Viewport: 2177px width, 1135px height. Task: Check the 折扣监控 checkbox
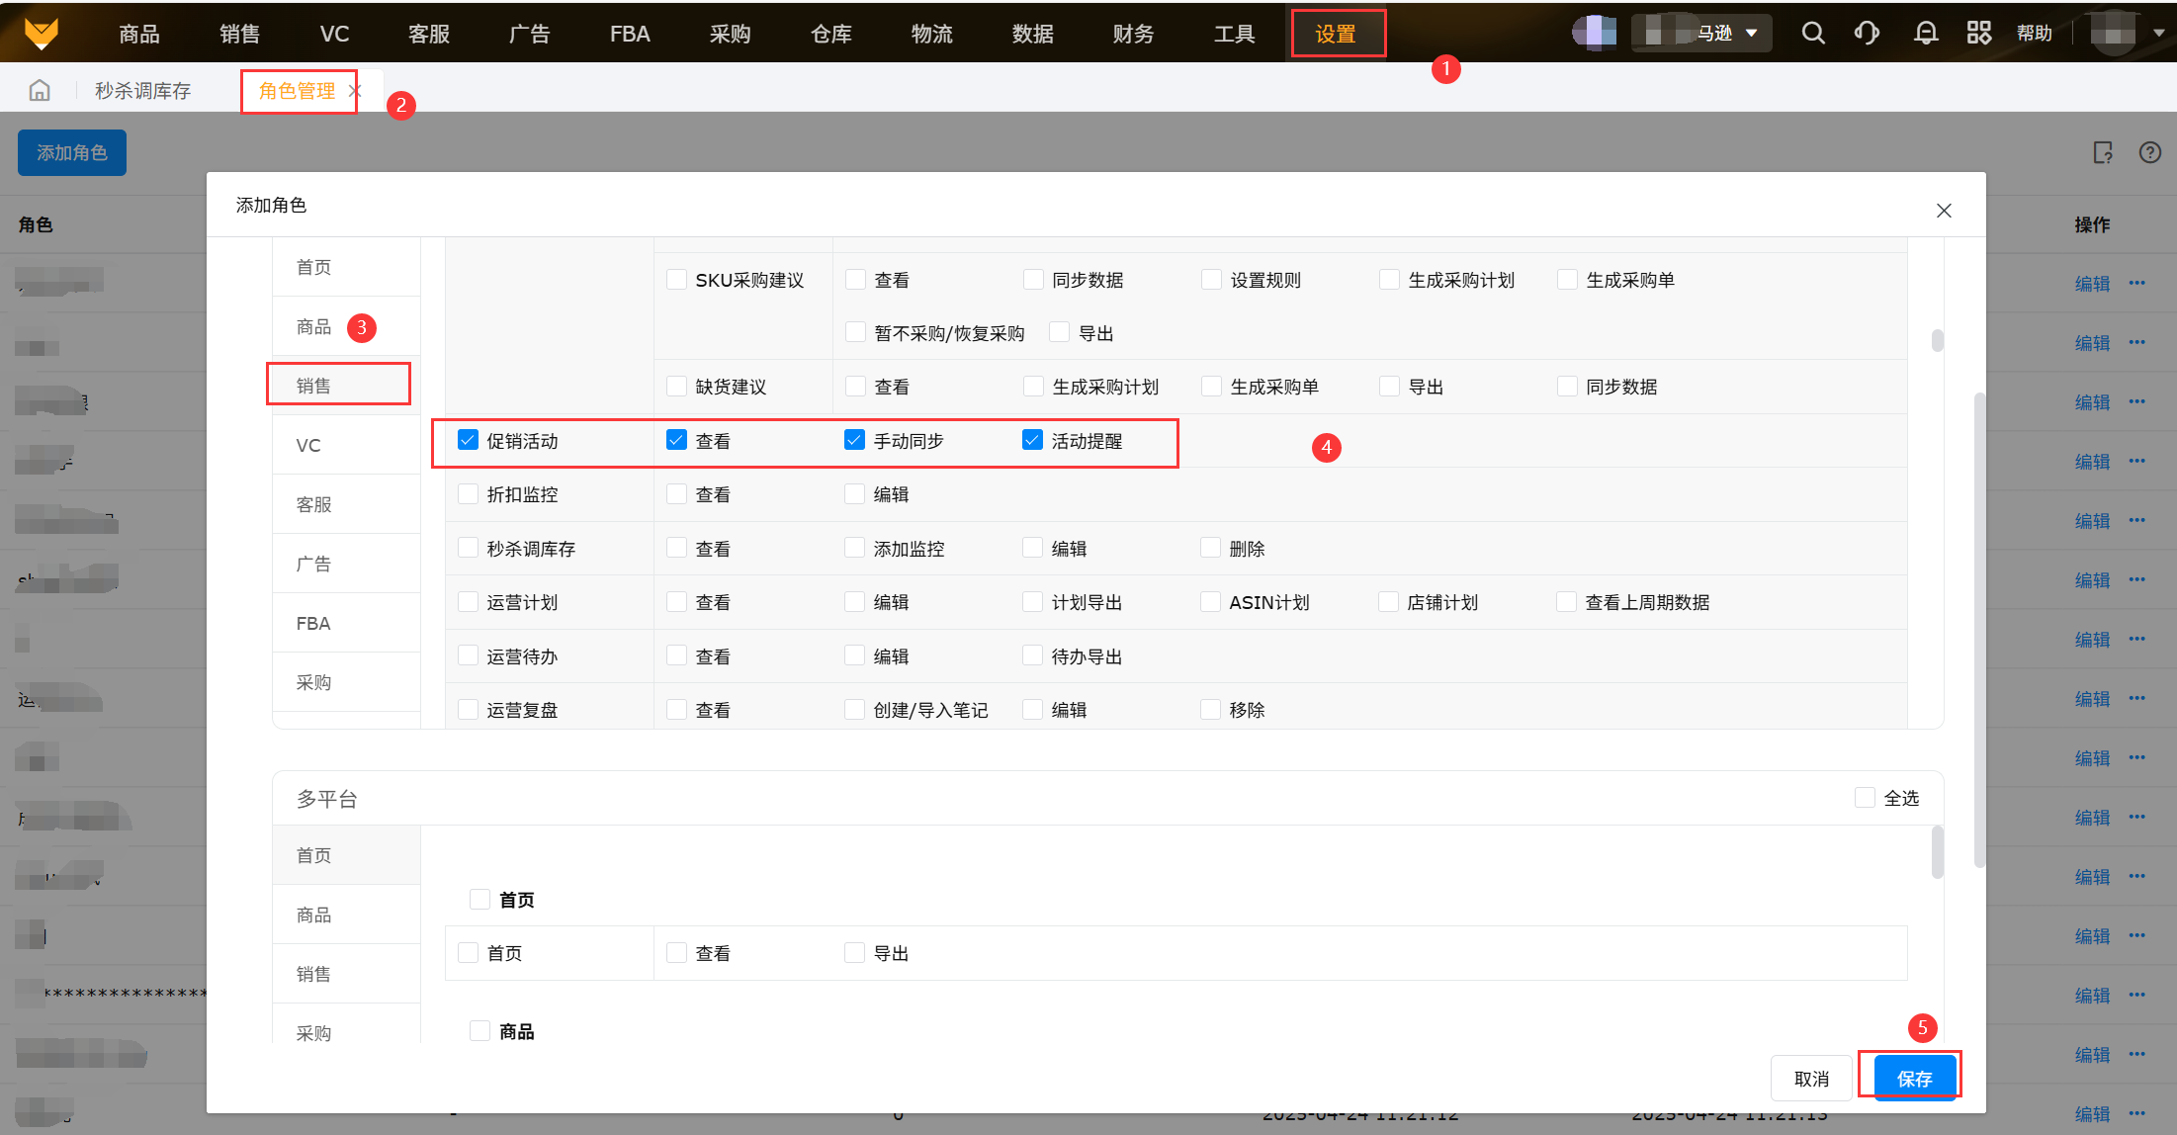[x=469, y=494]
